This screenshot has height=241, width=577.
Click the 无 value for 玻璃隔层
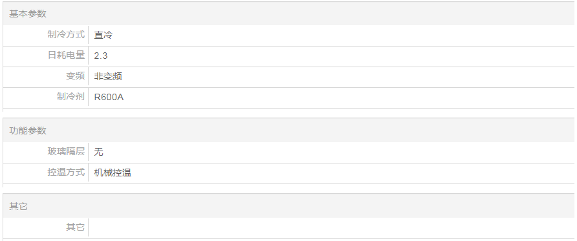(x=98, y=151)
